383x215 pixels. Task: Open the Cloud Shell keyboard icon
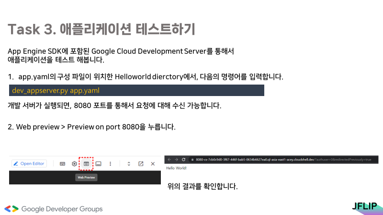pos(63,164)
